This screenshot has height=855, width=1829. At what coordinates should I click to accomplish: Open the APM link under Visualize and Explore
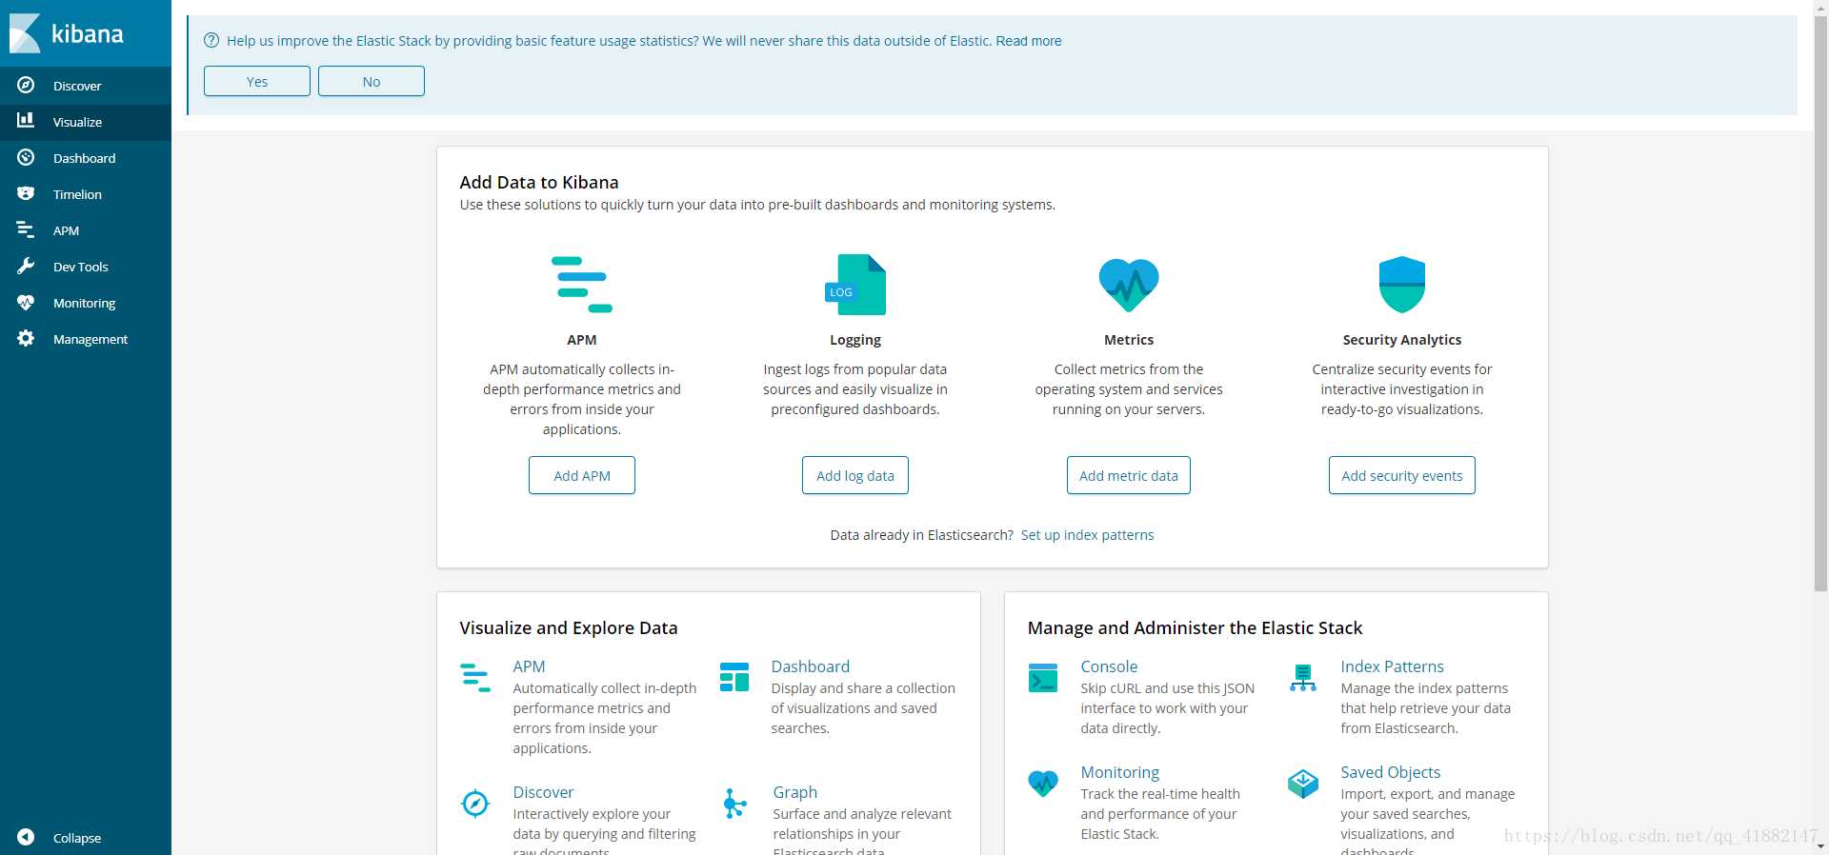point(529,666)
